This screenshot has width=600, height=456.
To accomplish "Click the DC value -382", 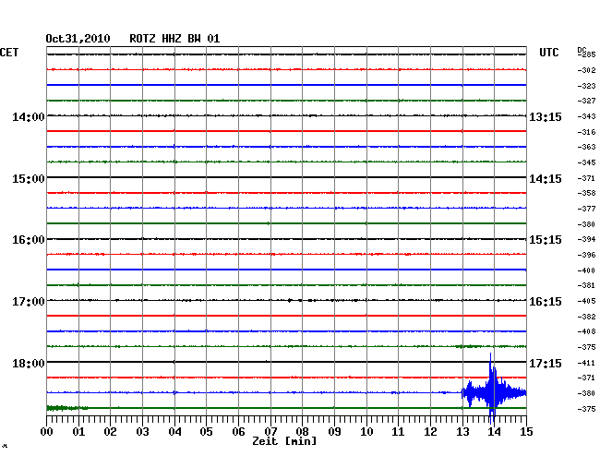I will tap(586, 317).
